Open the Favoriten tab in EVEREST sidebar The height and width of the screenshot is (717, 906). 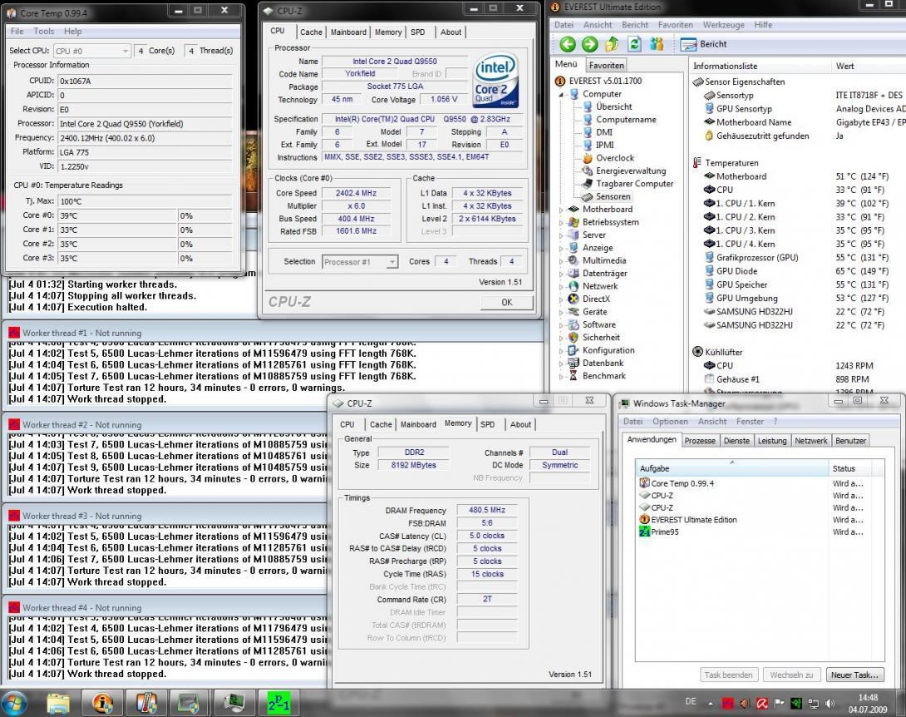click(x=606, y=66)
